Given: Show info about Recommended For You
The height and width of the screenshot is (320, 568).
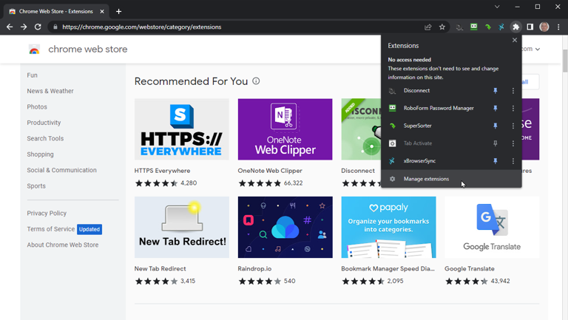Looking at the screenshot, I should click(x=256, y=81).
